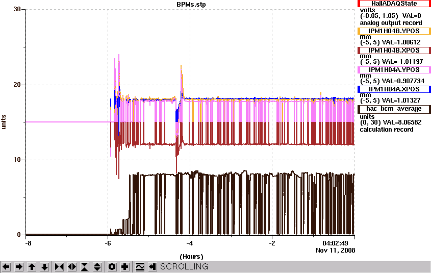Click the -4 hours tick label
The width and height of the screenshot is (431, 273).
[190, 243]
